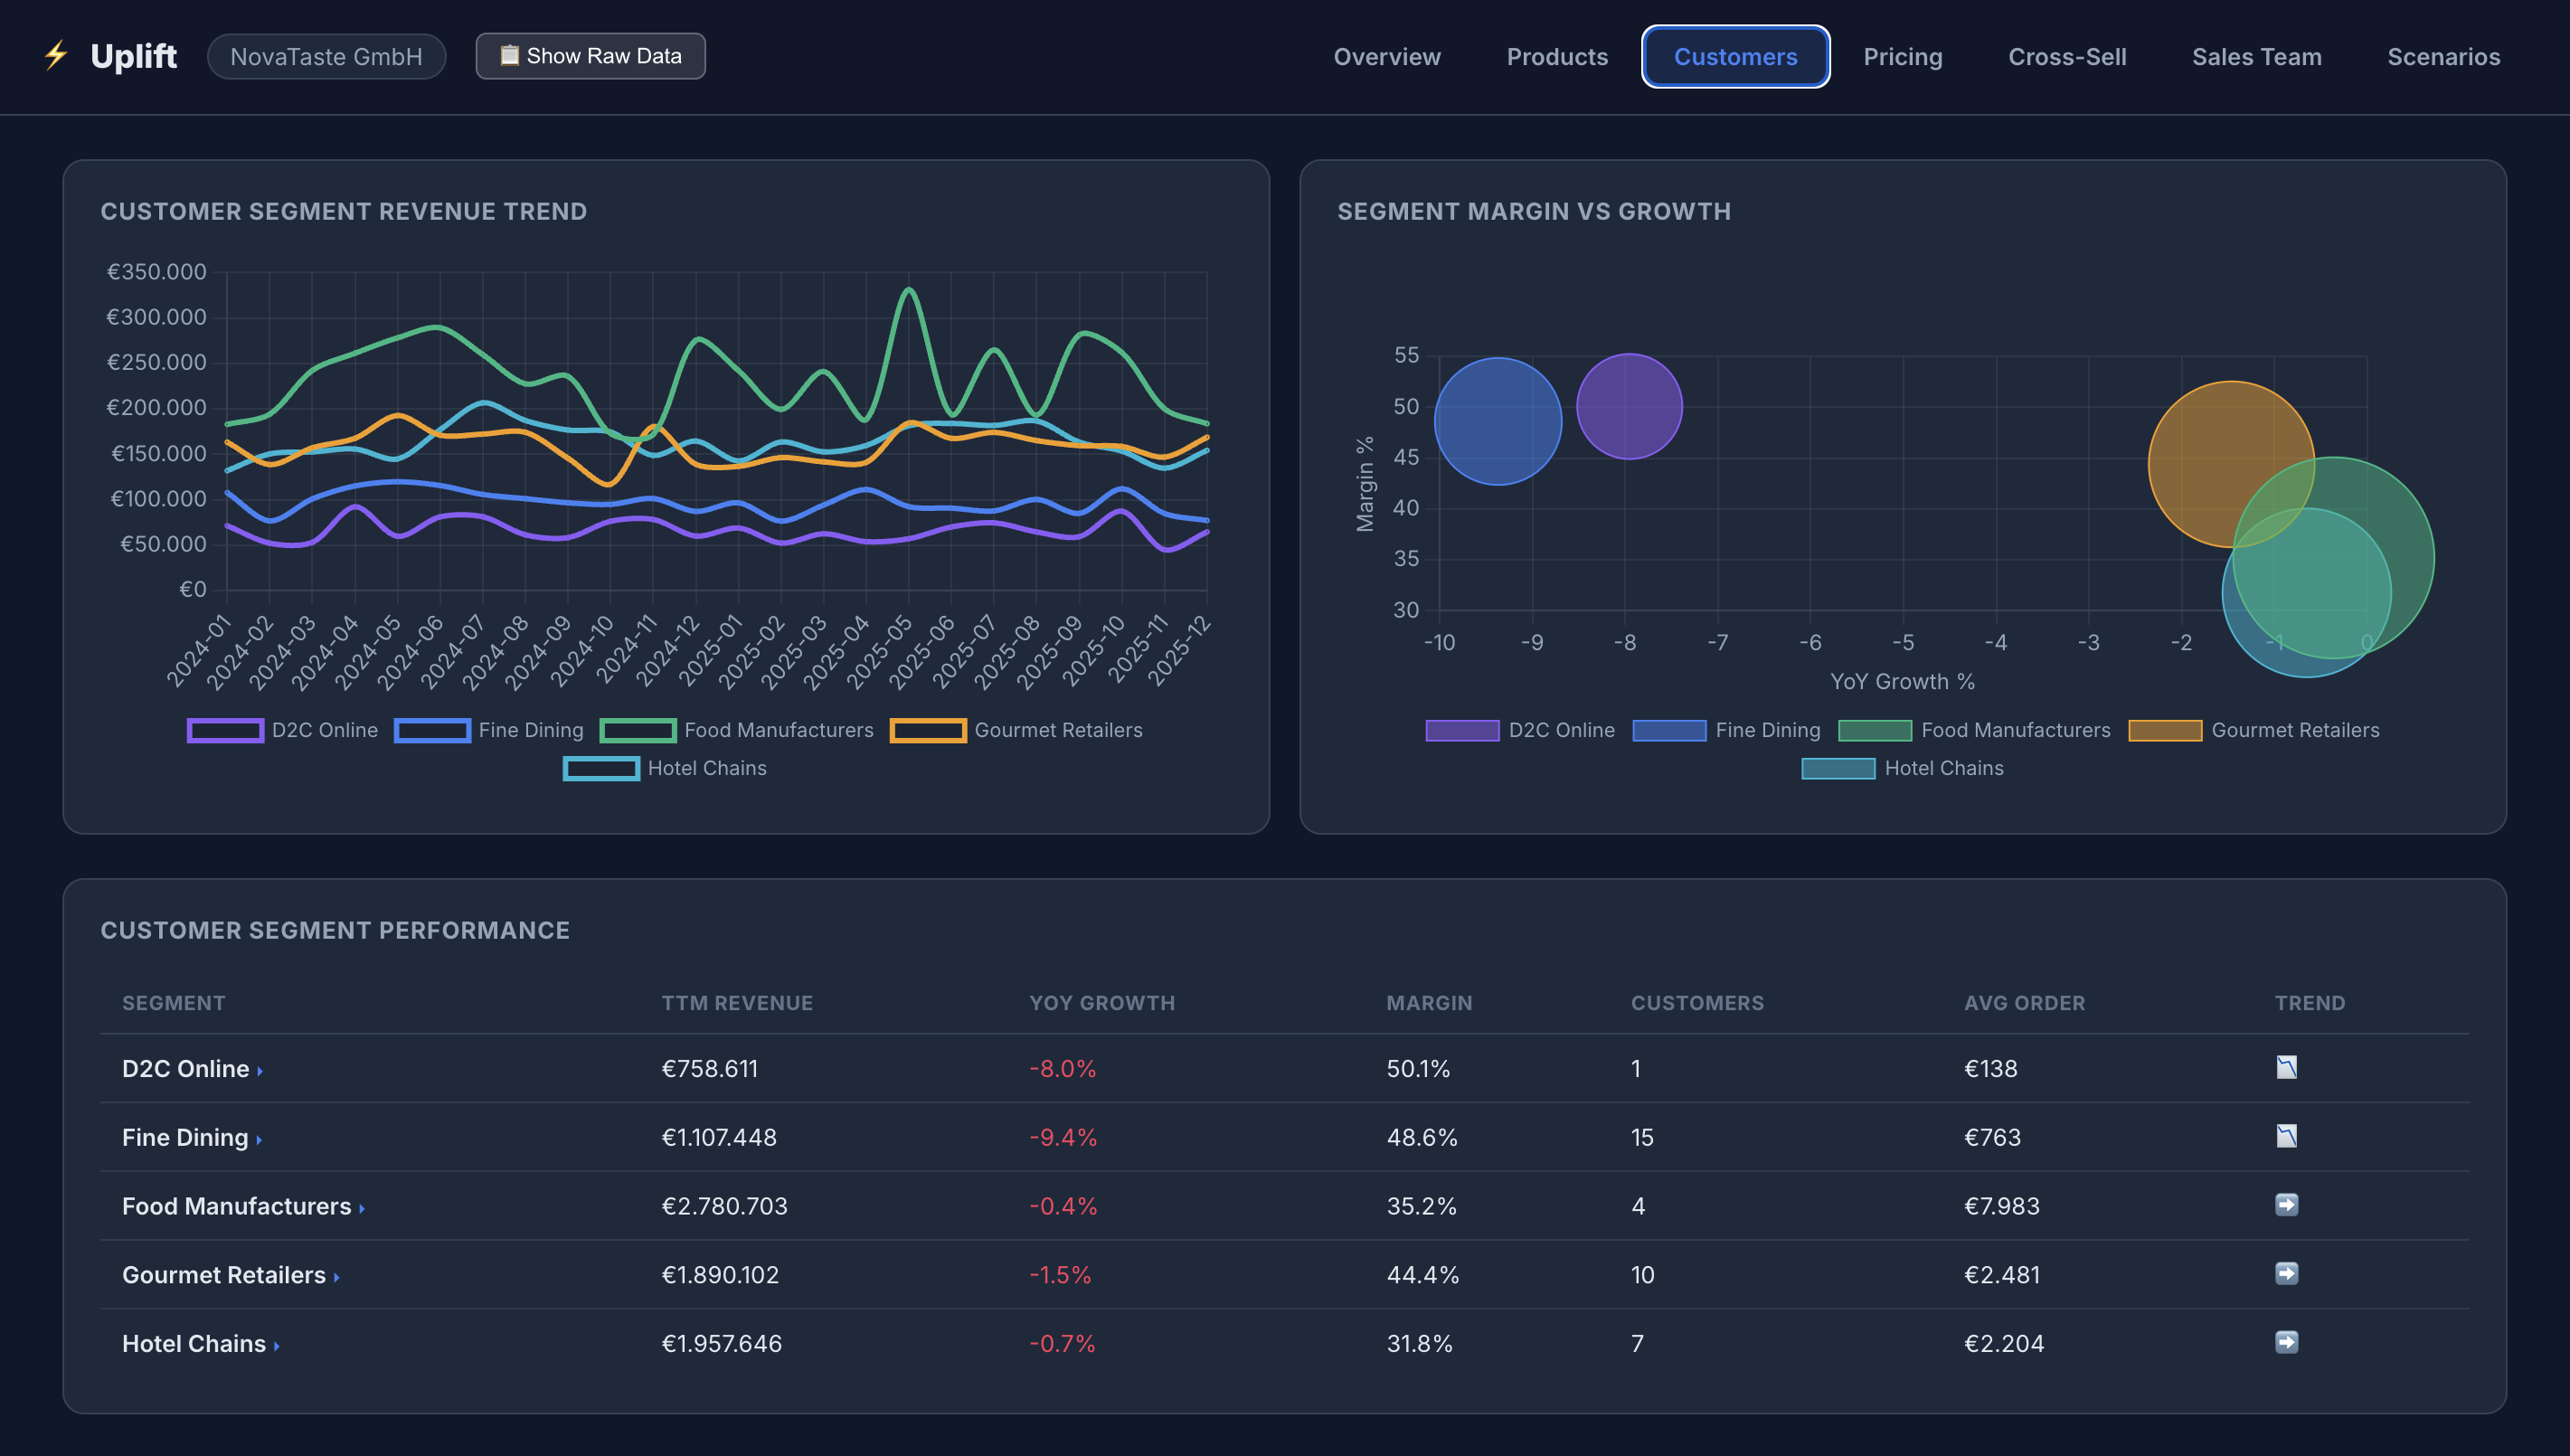Click the purple D2C Online bubble
2570x1456 pixels.
point(1630,407)
